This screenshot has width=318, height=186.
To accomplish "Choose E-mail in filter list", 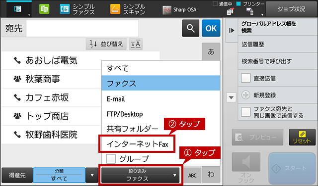I will [x=161, y=99].
